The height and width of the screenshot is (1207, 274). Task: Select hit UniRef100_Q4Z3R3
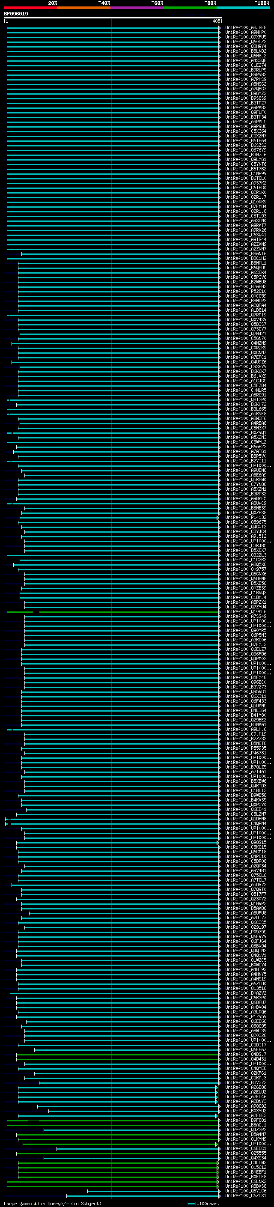[x=246, y=1129]
